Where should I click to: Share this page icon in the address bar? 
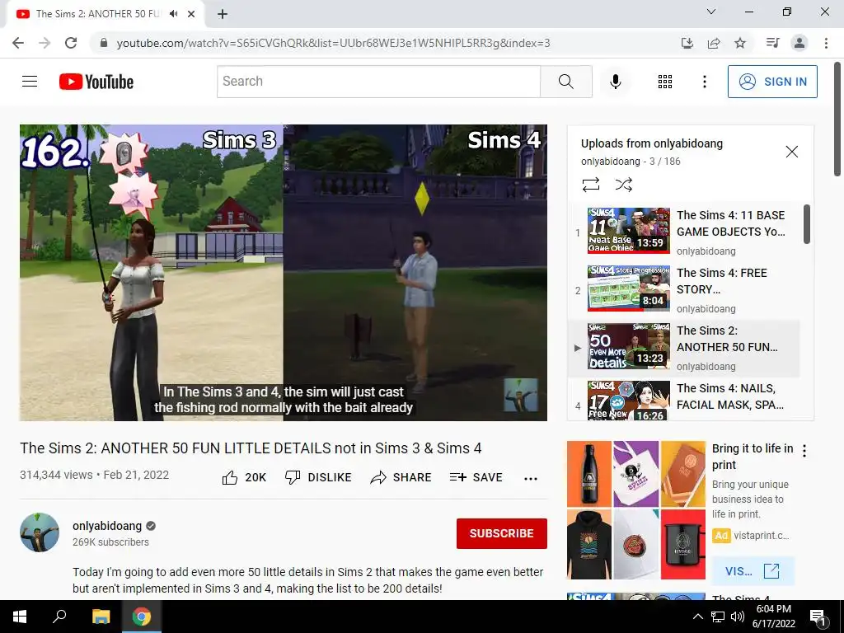pos(714,43)
